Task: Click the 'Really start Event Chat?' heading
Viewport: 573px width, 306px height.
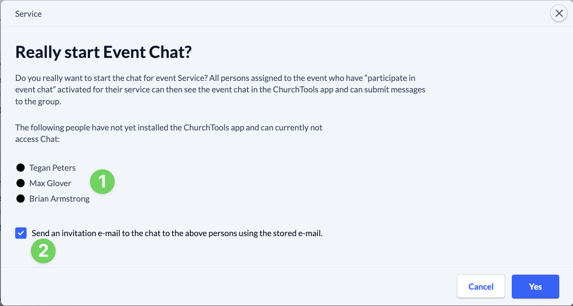Action: click(x=103, y=52)
